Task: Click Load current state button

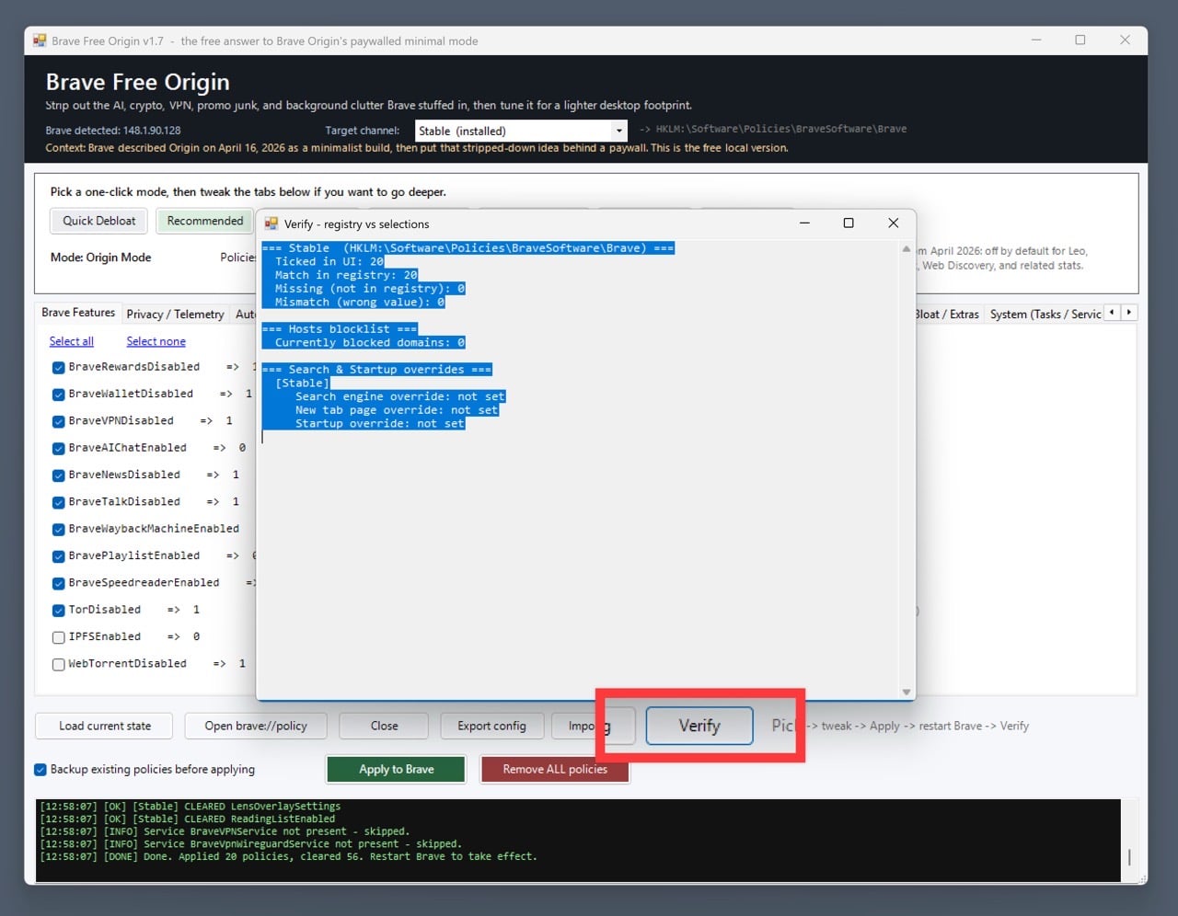Action: [105, 726]
